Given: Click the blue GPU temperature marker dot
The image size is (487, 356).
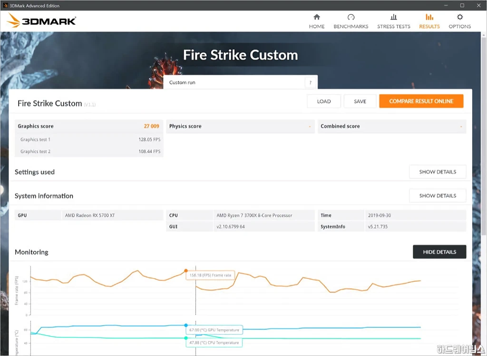Looking at the screenshot, I should click(x=186, y=325).
